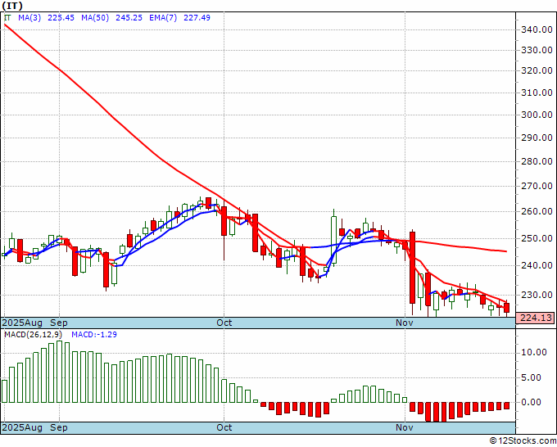Image resolution: width=557 pixels, height=447 pixels.
Task: Click the (IT) ticker title
Action: tap(12, 6)
